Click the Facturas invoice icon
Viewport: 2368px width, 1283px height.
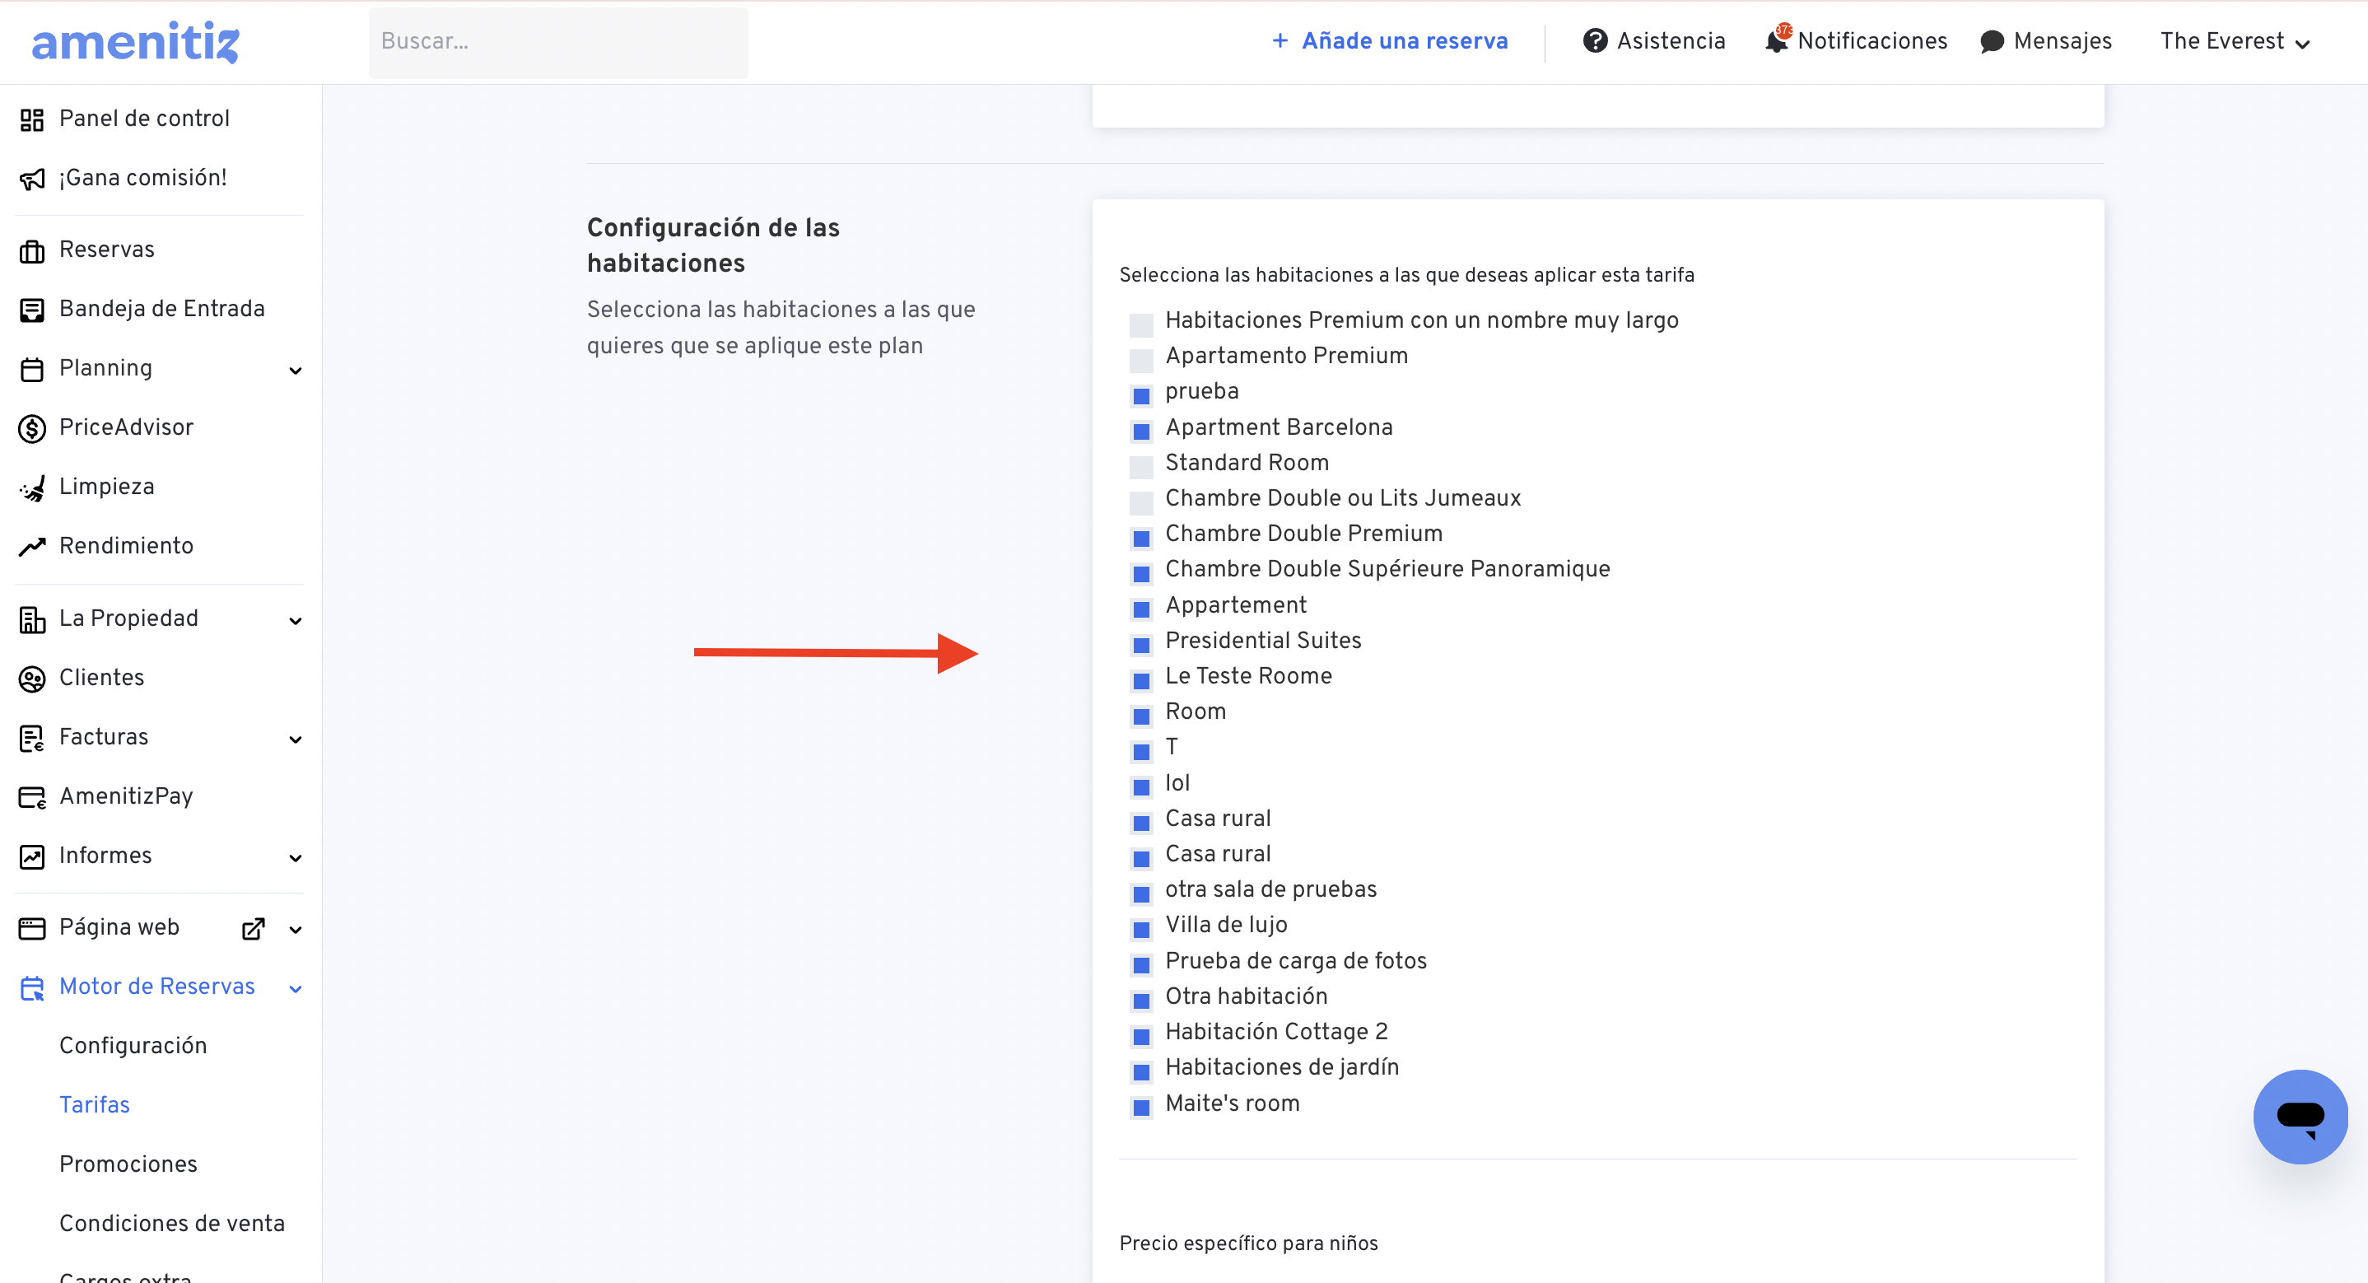click(32, 738)
